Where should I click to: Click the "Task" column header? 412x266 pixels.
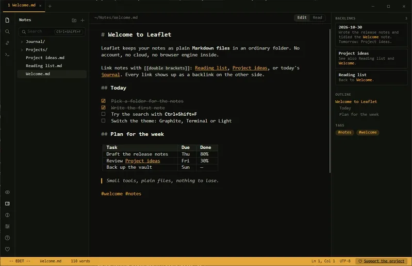[x=140, y=147]
